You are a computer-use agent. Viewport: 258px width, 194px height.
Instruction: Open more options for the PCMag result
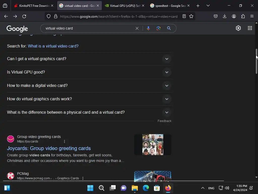(83, 178)
